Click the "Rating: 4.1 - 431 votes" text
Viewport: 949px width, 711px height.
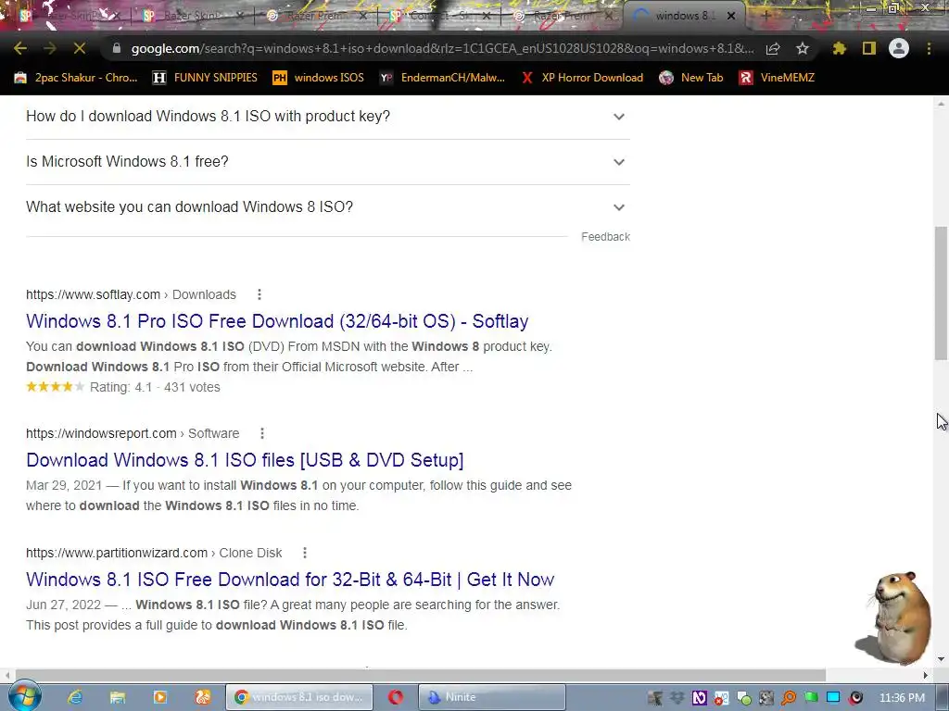click(x=155, y=387)
